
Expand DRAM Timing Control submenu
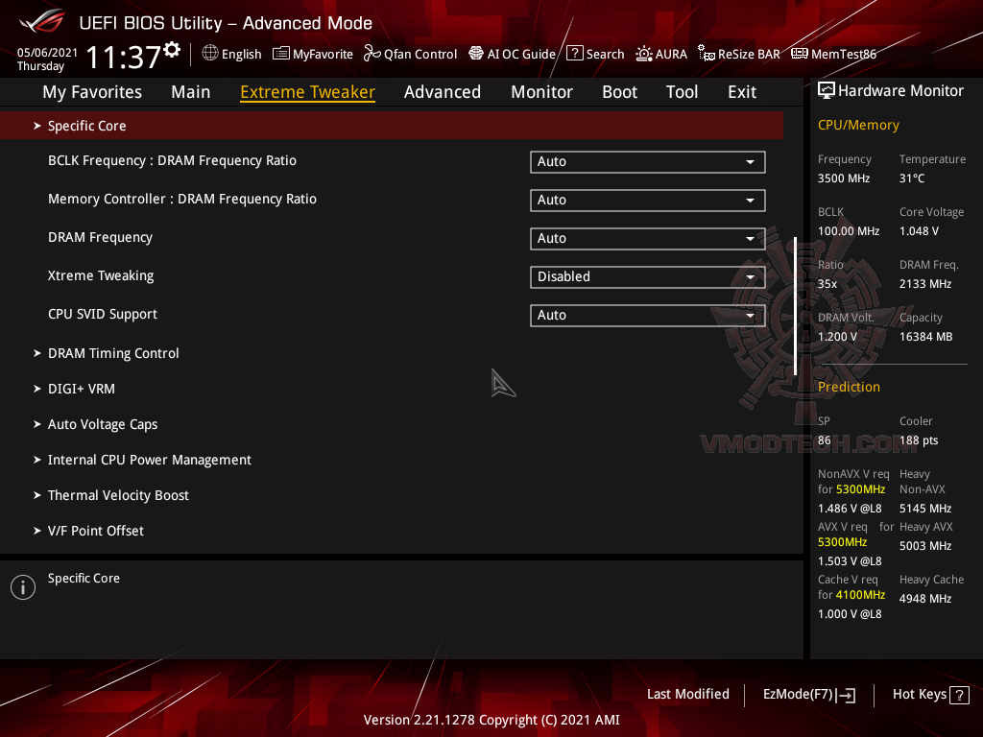coord(113,353)
